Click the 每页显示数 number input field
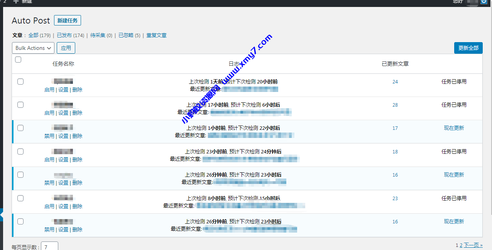The image size is (492, 250). click(x=49, y=246)
